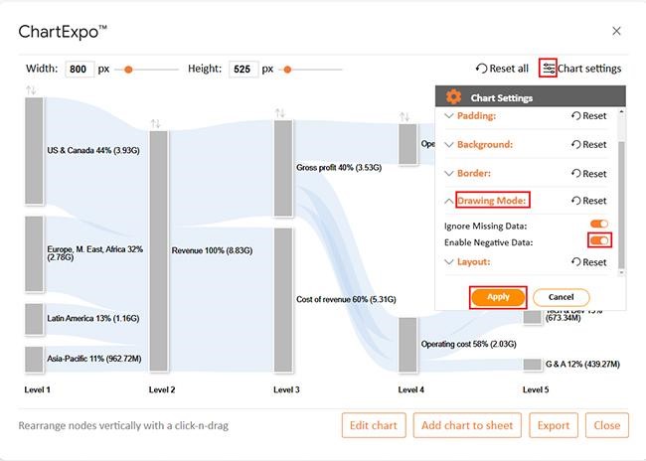Toggle Enable Negative Data switch
The width and height of the screenshot is (646, 461).
(598, 240)
